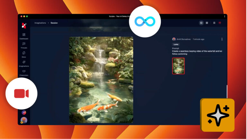
Task: Click Amit Gonsalves' avatar on the post
Action: (174, 39)
